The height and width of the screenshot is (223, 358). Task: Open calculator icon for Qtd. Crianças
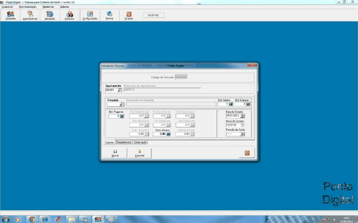(x=248, y=104)
